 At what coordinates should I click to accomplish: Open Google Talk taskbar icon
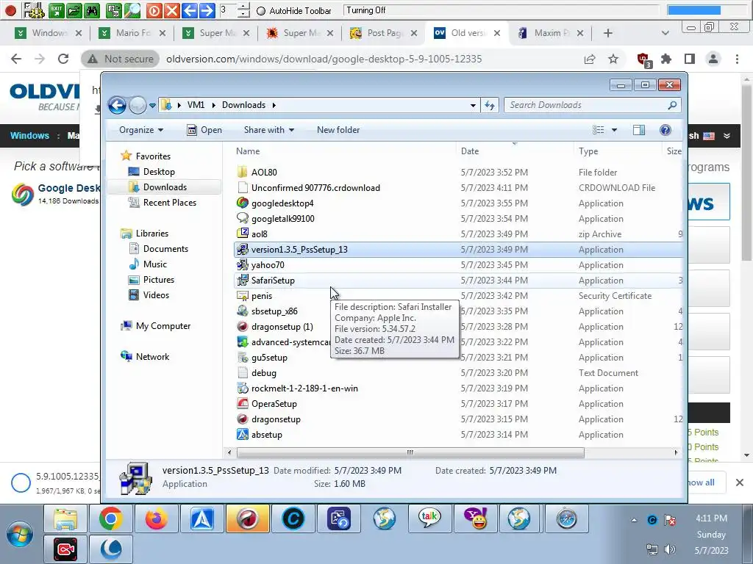tap(429, 518)
